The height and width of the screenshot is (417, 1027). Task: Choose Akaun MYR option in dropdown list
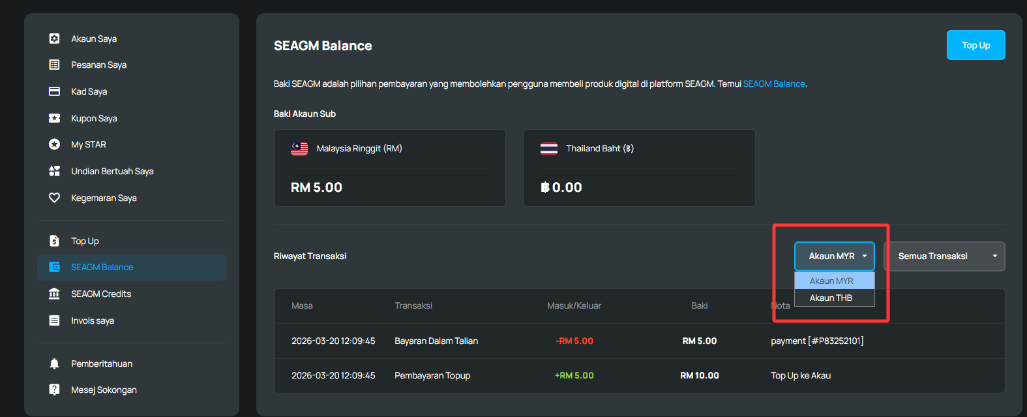coord(835,281)
